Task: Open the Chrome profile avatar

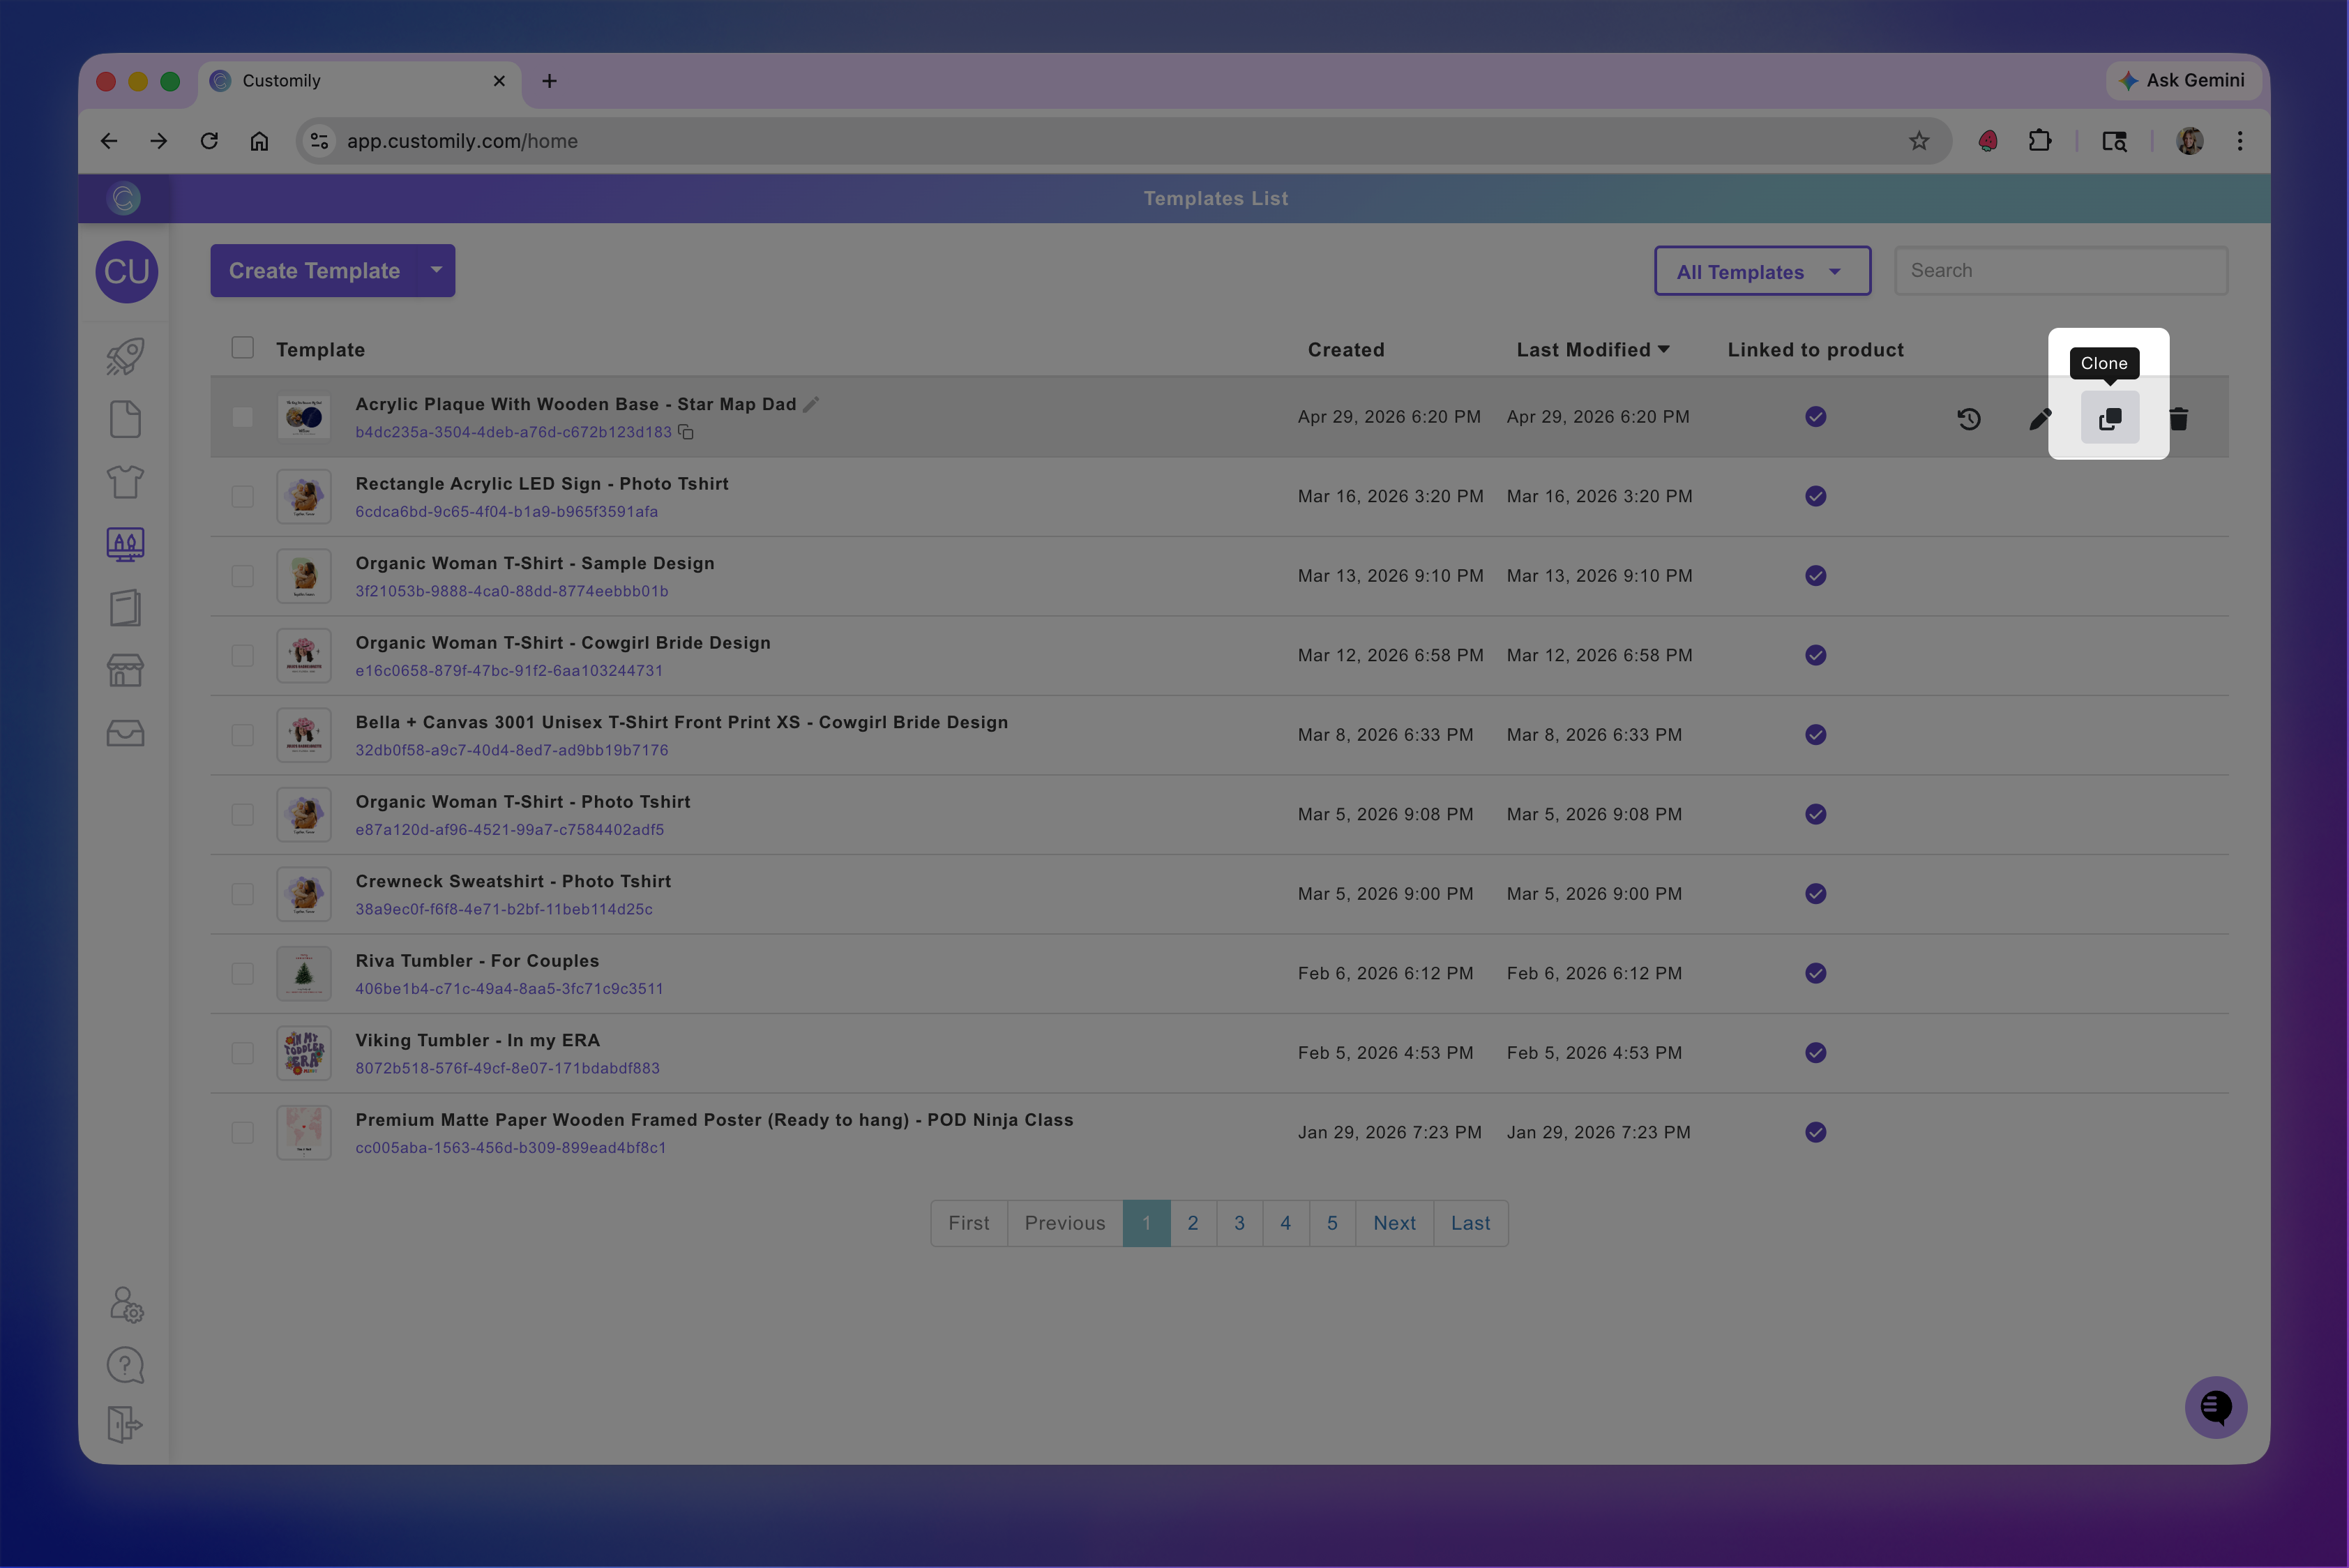Action: [x=2189, y=141]
